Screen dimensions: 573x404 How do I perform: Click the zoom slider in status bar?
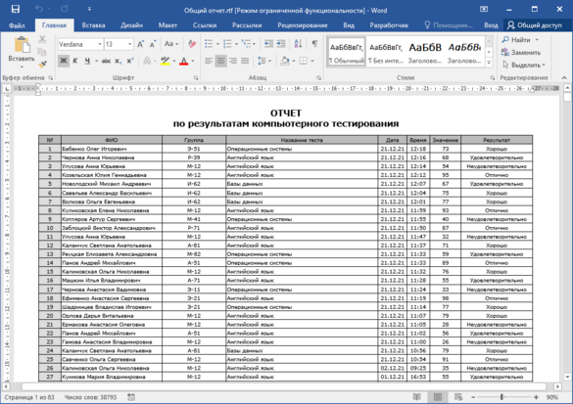[501, 397]
